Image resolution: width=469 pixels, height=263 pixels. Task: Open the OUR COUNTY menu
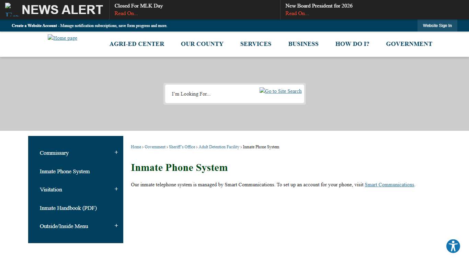[202, 44]
